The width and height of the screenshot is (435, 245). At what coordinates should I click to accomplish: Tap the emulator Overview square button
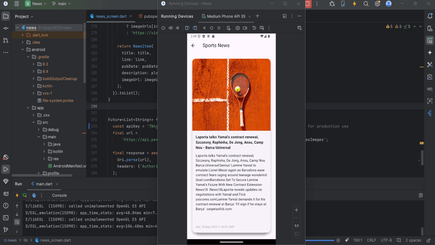tap(219, 28)
